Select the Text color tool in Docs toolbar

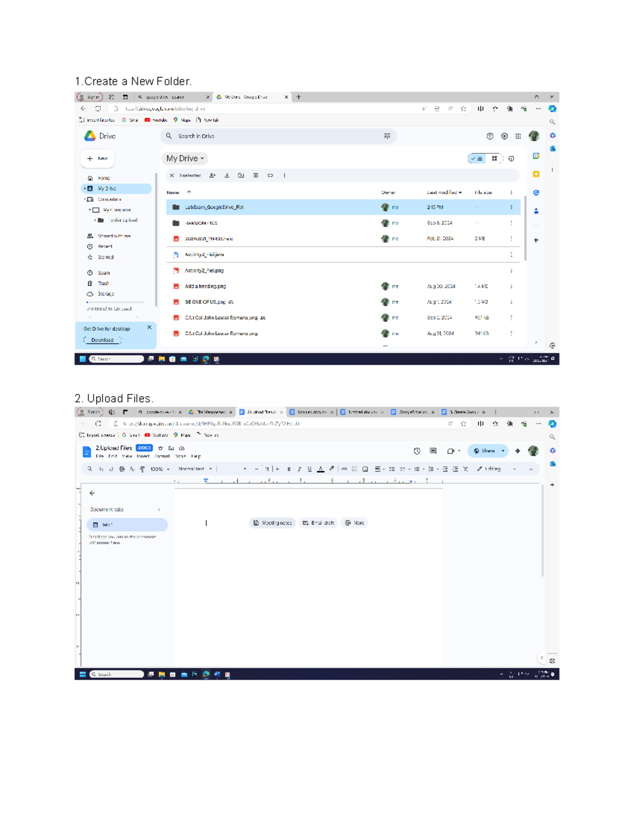coord(321,468)
